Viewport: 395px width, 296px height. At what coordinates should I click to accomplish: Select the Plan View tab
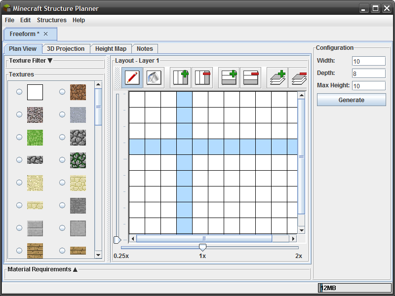coord(23,49)
